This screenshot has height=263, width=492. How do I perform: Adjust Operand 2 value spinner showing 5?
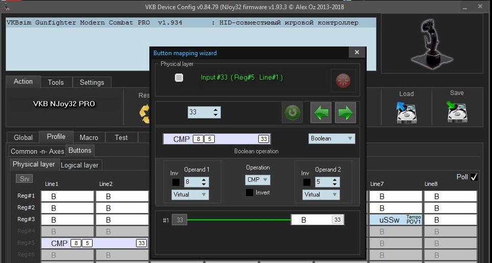coord(327,182)
